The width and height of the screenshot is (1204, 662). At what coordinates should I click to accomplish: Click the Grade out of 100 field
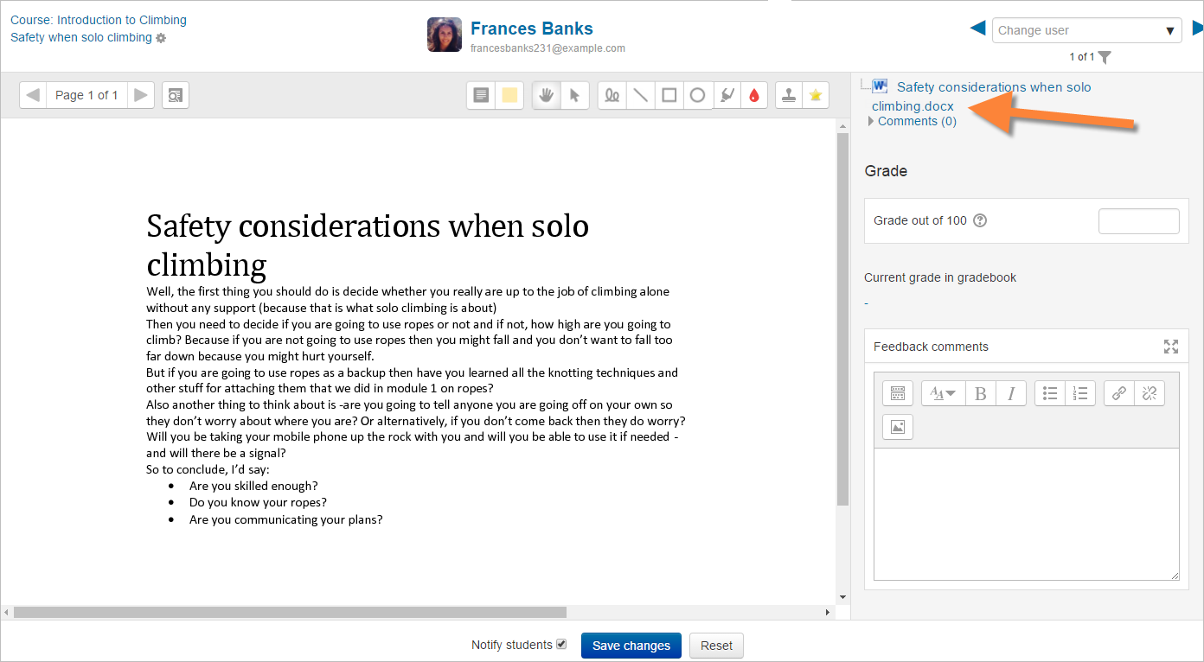point(1138,220)
